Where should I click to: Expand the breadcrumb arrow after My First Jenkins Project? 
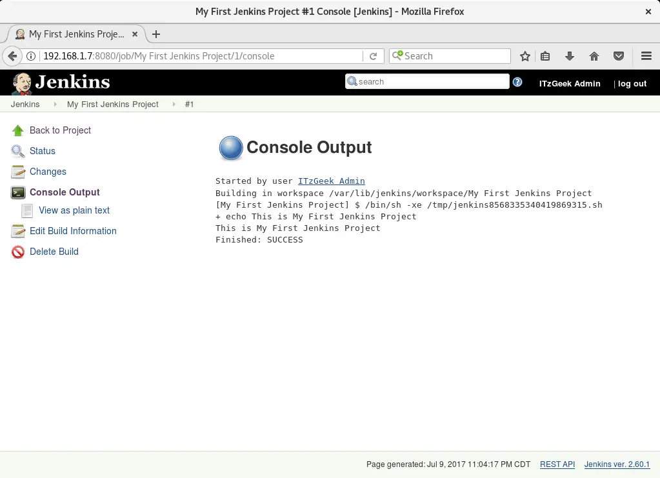click(x=174, y=105)
